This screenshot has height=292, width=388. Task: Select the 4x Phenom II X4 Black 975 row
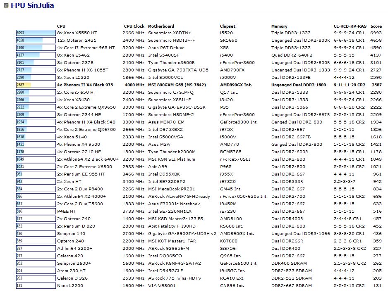coord(85,85)
